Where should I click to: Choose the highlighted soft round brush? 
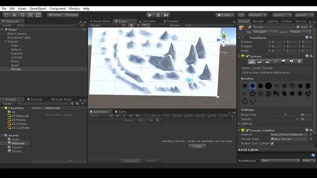point(253,86)
